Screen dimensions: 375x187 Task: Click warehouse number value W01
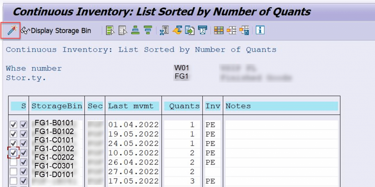click(x=182, y=68)
